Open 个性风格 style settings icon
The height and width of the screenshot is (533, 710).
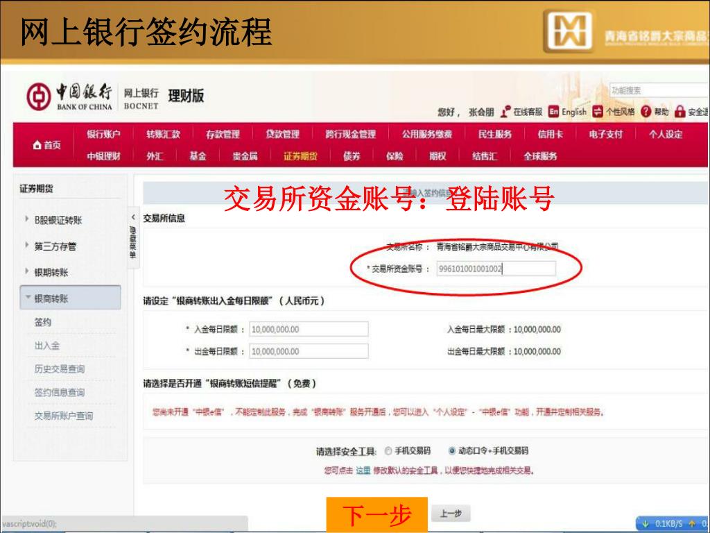click(598, 112)
